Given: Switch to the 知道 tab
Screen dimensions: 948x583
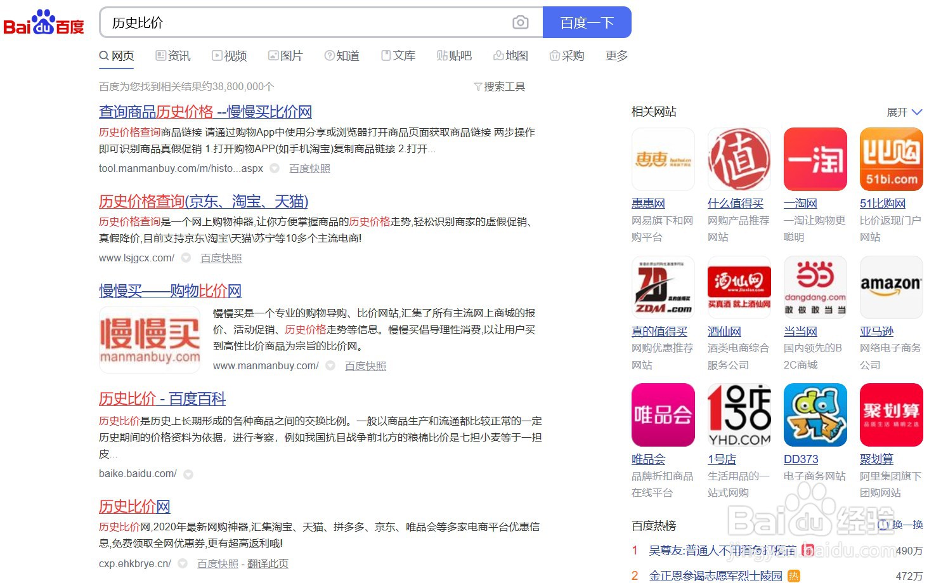Looking at the screenshot, I should 342,56.
